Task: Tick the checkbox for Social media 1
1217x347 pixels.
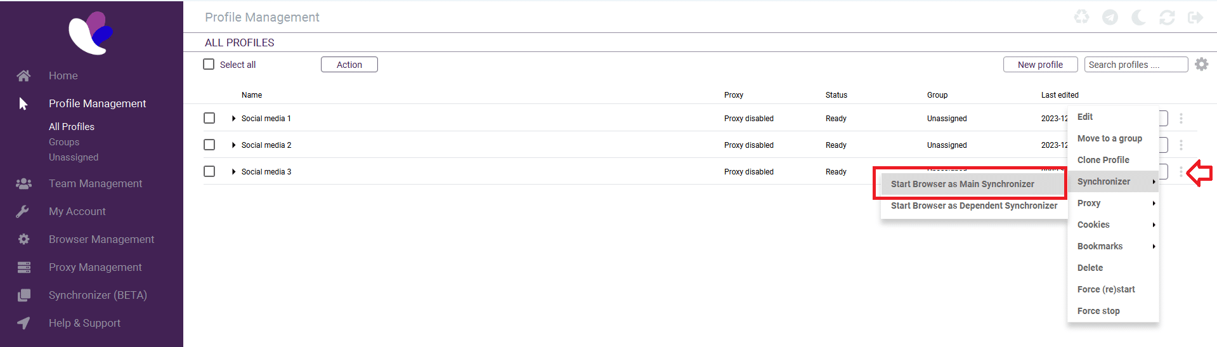Action: 209,118
